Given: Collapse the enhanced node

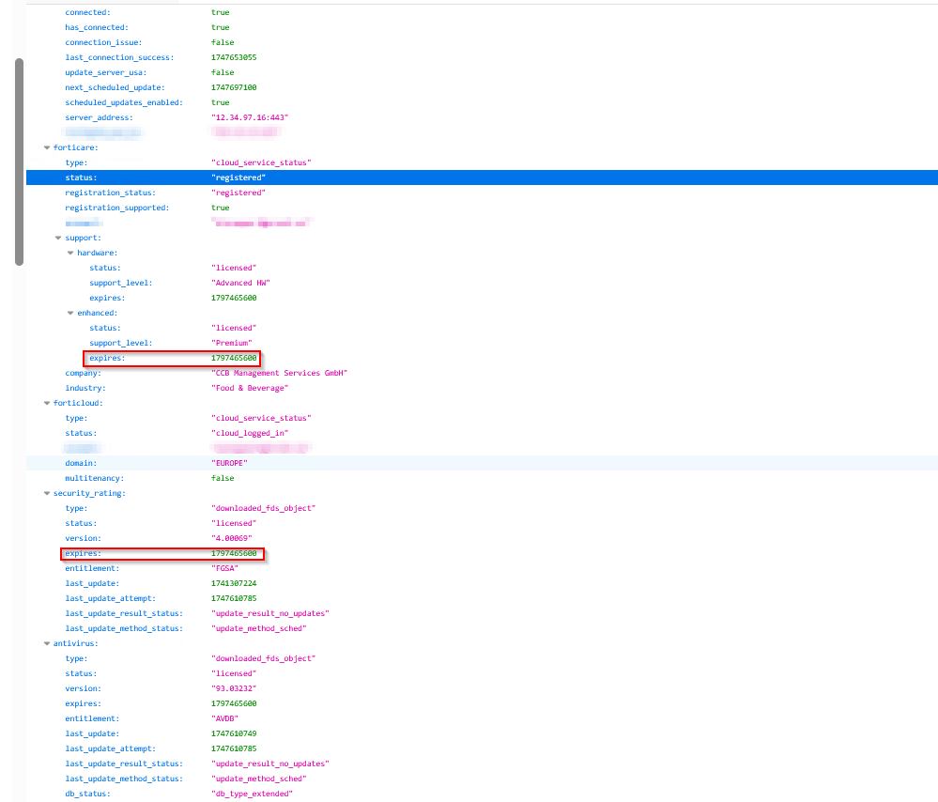Looking at the screenshot, I should [70, 313].
